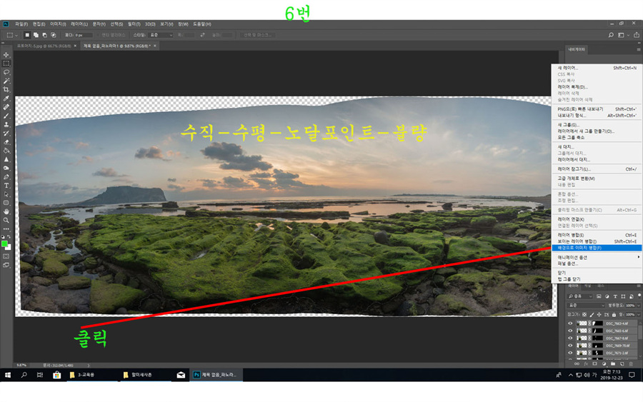Open the layer blend mode dropdown
Screen dimensions: 643x402
587,306
